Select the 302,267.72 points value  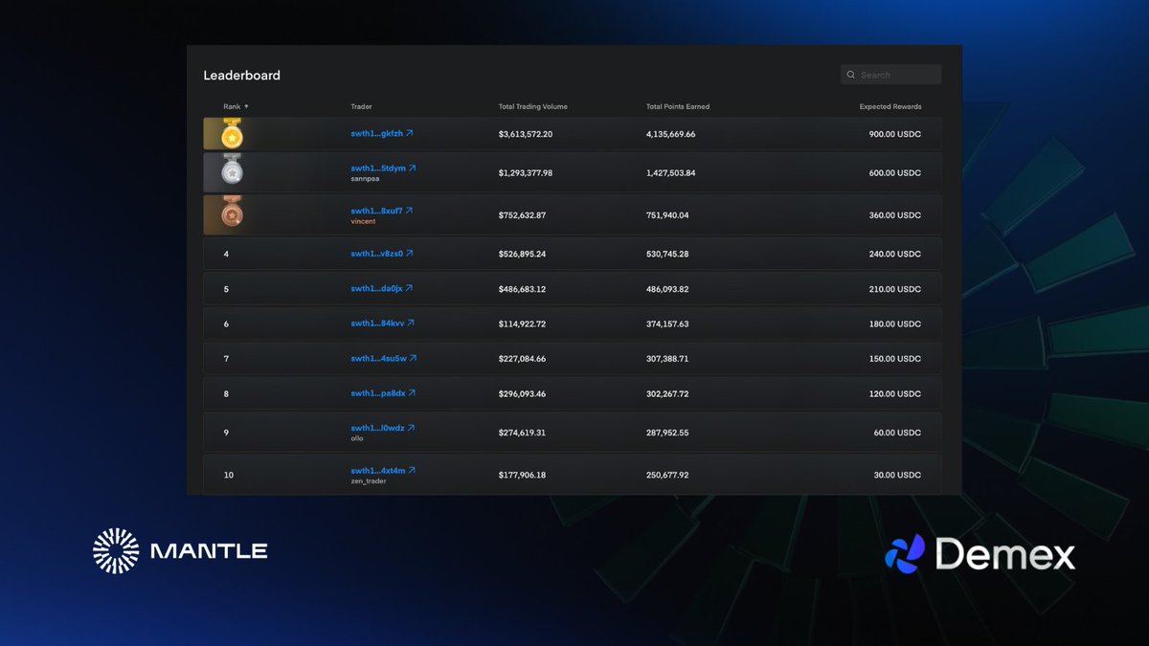[x=667, y=394]
